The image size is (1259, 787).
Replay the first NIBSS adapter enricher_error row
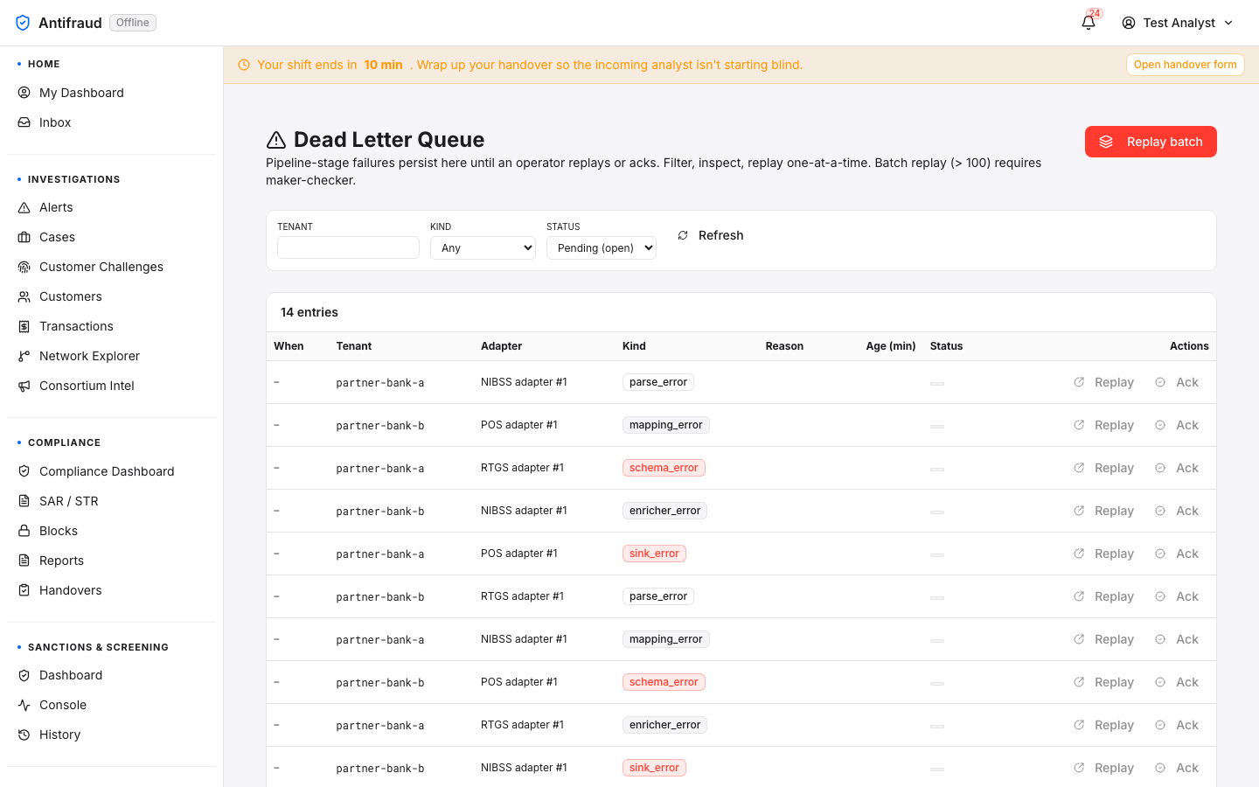[x=1103, y=511]
